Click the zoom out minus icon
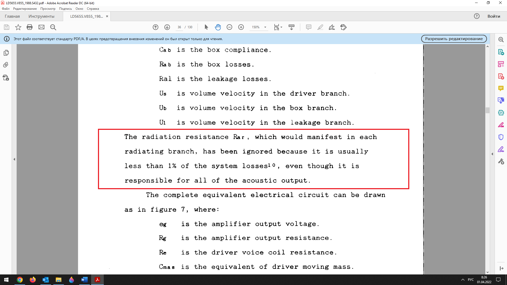The width and height of the screenshot is (507, 285). click(x=229, y=27)
